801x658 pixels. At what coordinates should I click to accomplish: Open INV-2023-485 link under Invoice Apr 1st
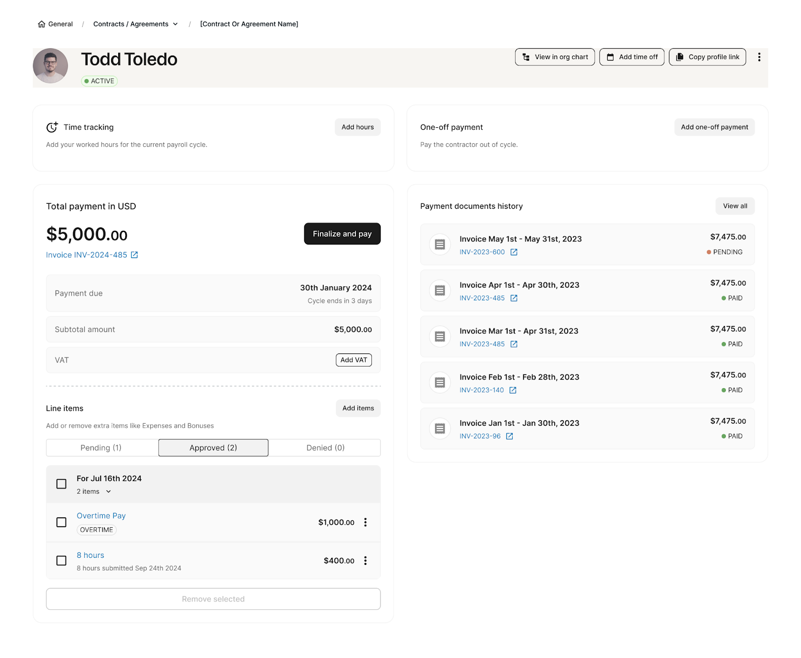point(482,298)
